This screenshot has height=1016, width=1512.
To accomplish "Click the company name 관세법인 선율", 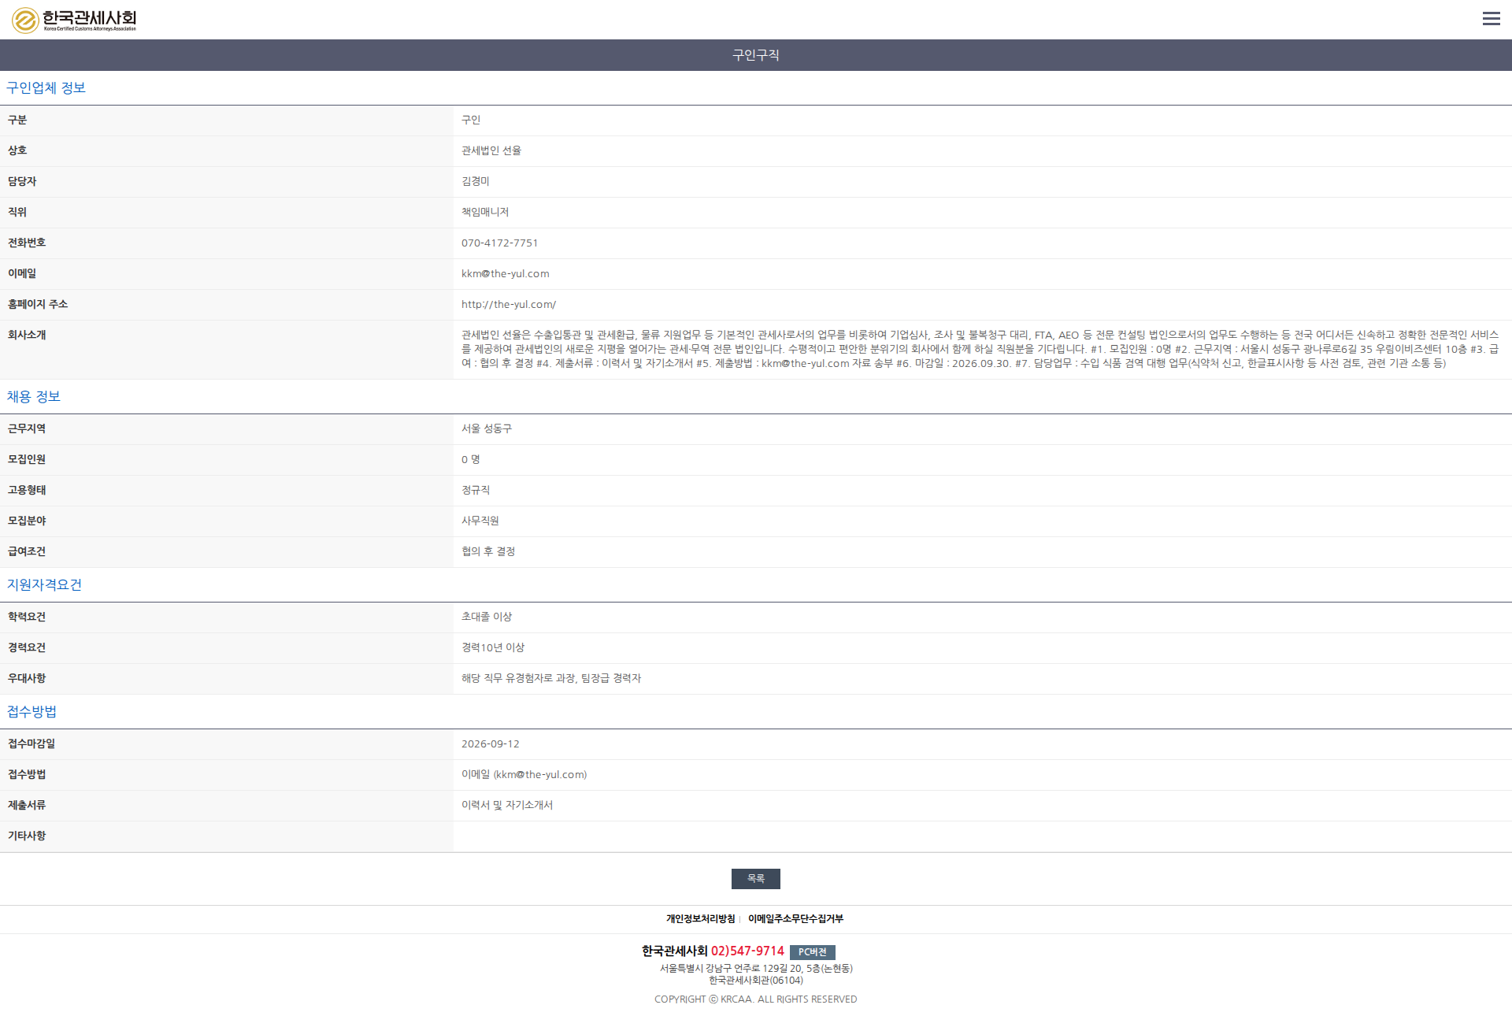I will (x=491, y=151).
